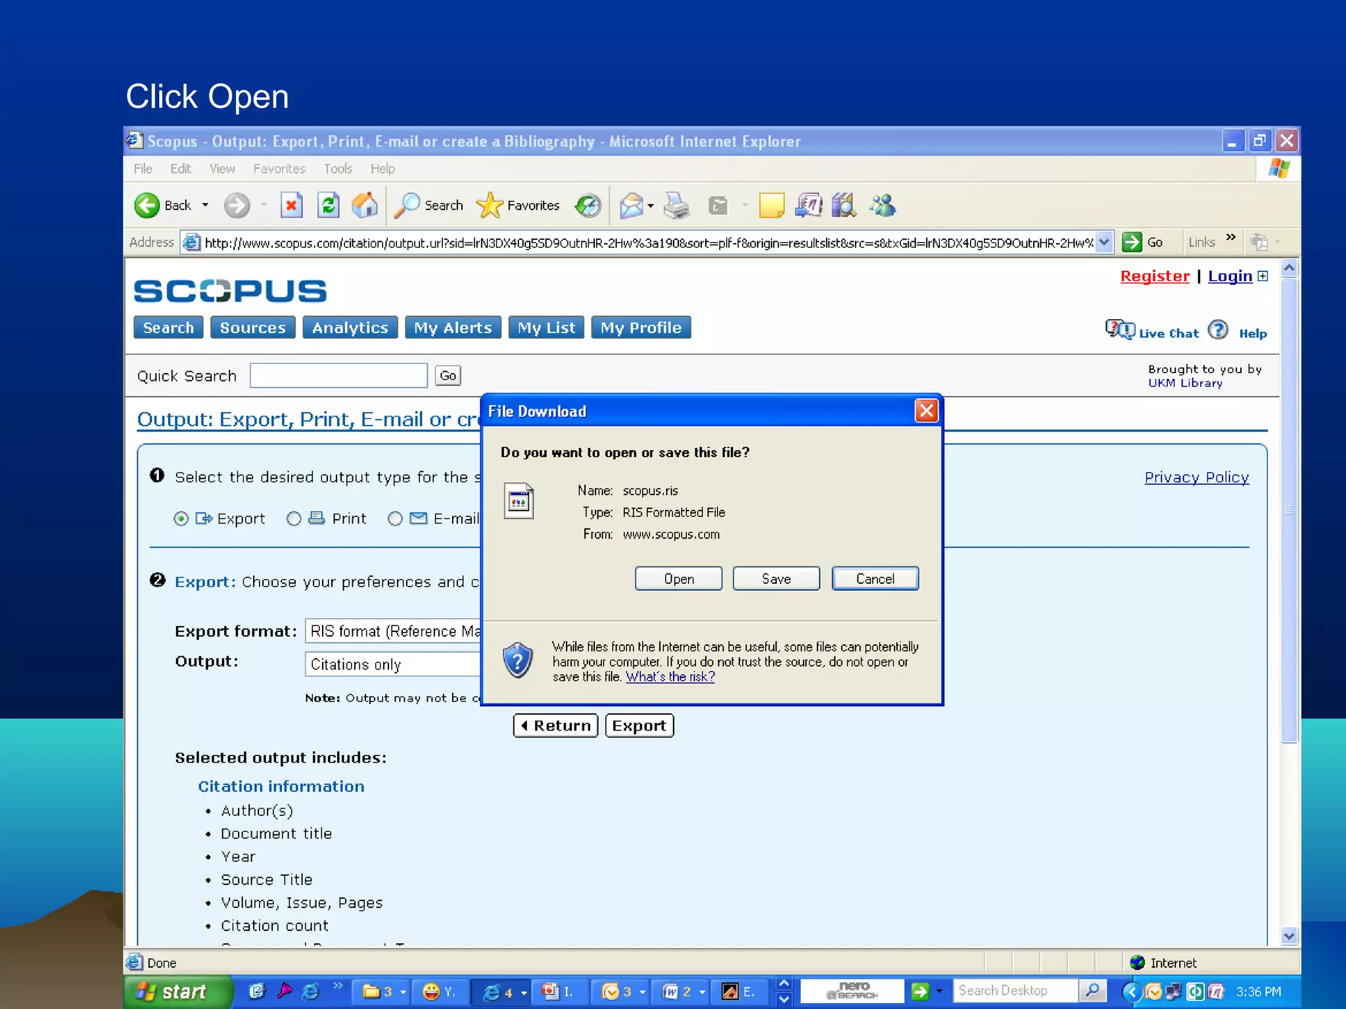Click Open in File Download dialog

click(x=678, y=579)
